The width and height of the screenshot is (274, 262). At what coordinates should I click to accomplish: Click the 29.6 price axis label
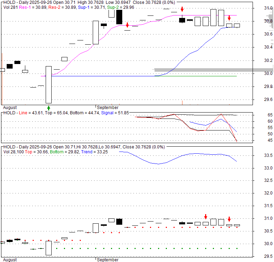[268, 100]
